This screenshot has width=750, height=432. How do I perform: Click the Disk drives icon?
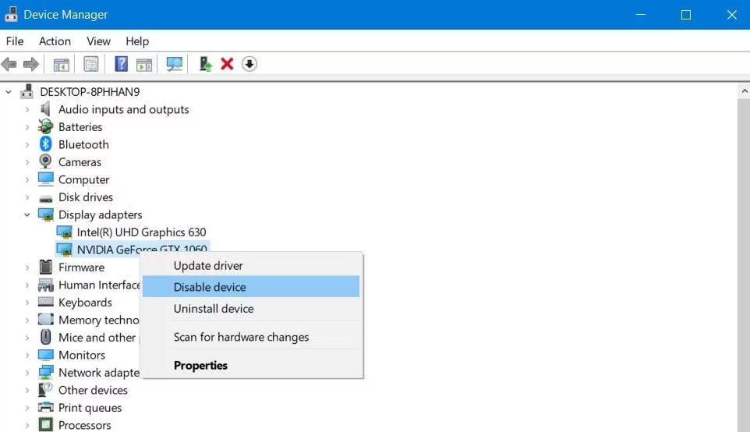[46, 198]
